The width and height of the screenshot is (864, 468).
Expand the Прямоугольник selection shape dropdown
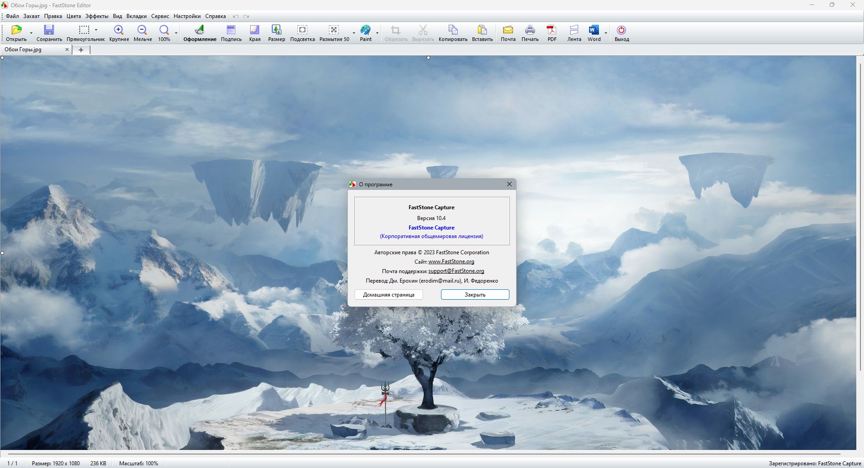pos(96,30)
